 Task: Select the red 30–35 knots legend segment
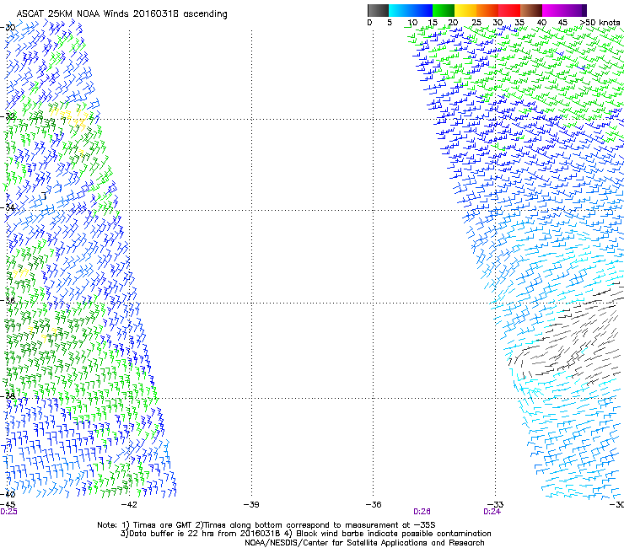point(509,10)
